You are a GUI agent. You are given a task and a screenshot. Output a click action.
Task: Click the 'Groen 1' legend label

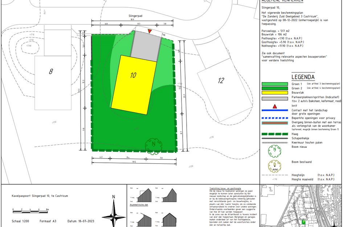[297, 84]
